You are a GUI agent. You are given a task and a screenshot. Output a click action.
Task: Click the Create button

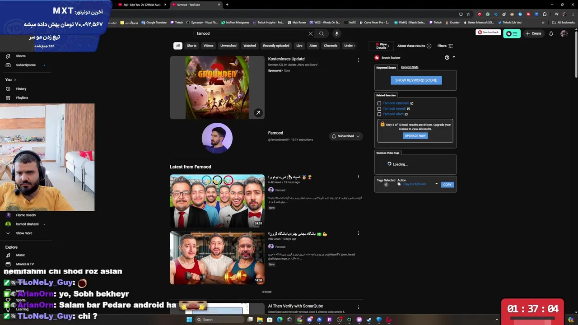[533, 33]
